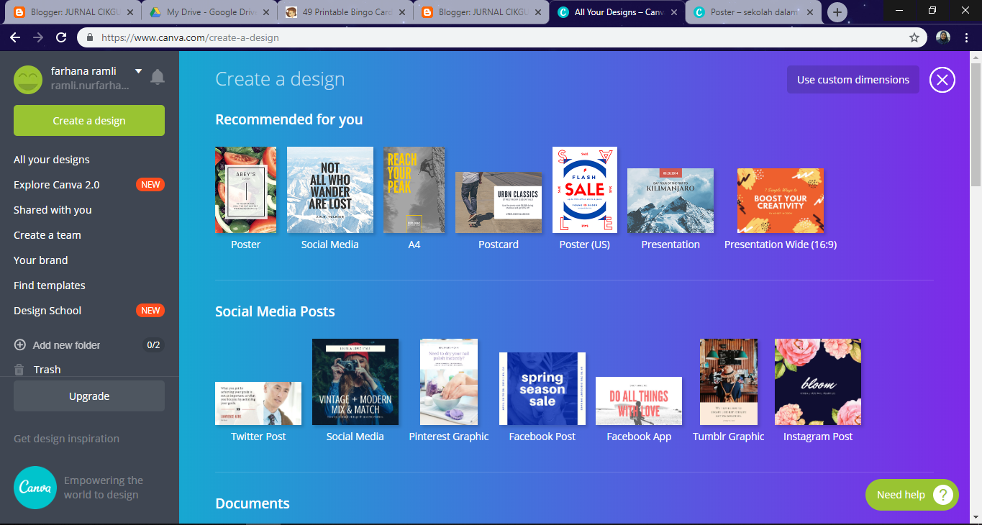982x525 pixels.
Task: Open Chrome three-dot menu
Action: click(x=966, y=37)
